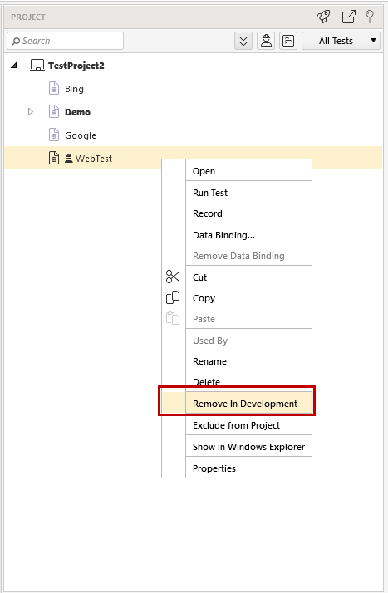Choose Exclude from Project
Screen dimensions: 388x593
237,425
